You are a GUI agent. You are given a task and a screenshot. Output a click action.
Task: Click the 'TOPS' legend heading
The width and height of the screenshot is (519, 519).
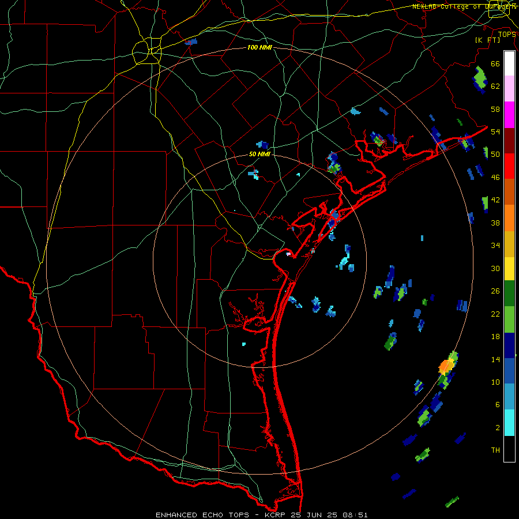[x=507, y=35]
